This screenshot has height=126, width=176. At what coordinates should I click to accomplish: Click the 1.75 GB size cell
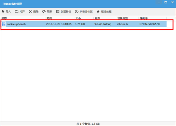pos(80,24)
